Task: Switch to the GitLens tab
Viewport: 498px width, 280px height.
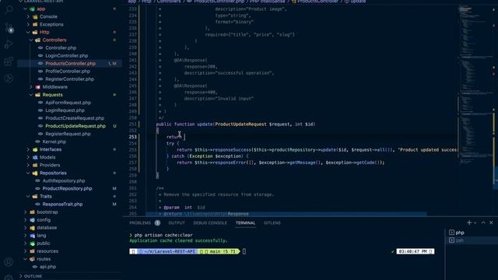Action: coord(272,223)
